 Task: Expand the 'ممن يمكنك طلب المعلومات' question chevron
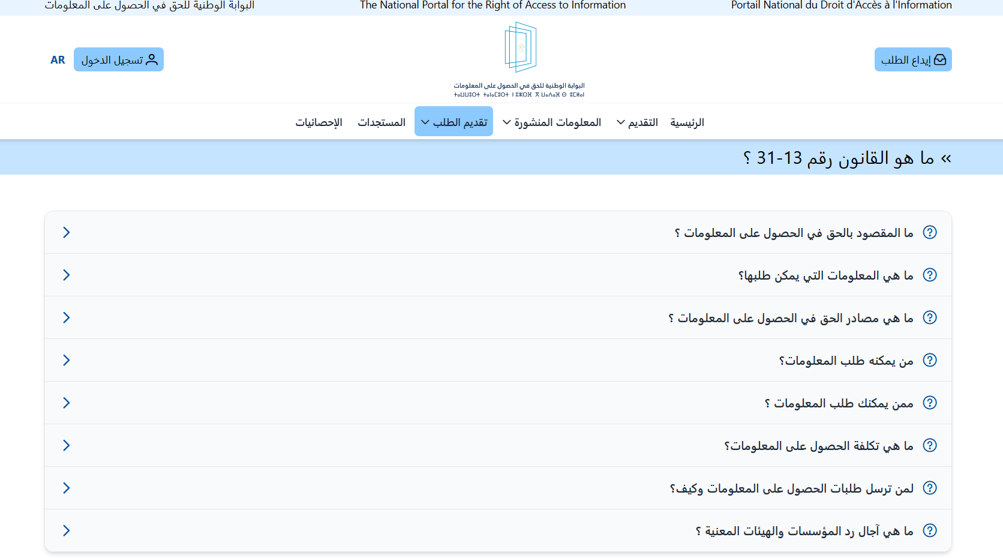[x=67, y=403]
